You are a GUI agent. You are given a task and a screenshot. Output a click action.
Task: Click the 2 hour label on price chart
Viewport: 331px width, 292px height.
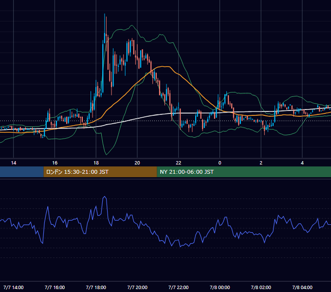(x=261, y=163)
